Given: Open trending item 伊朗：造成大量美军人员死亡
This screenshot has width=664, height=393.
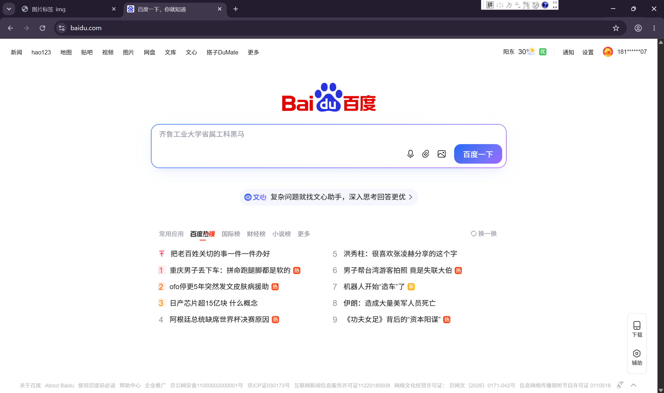Looking at the screenshot, I should coord(390,303).
